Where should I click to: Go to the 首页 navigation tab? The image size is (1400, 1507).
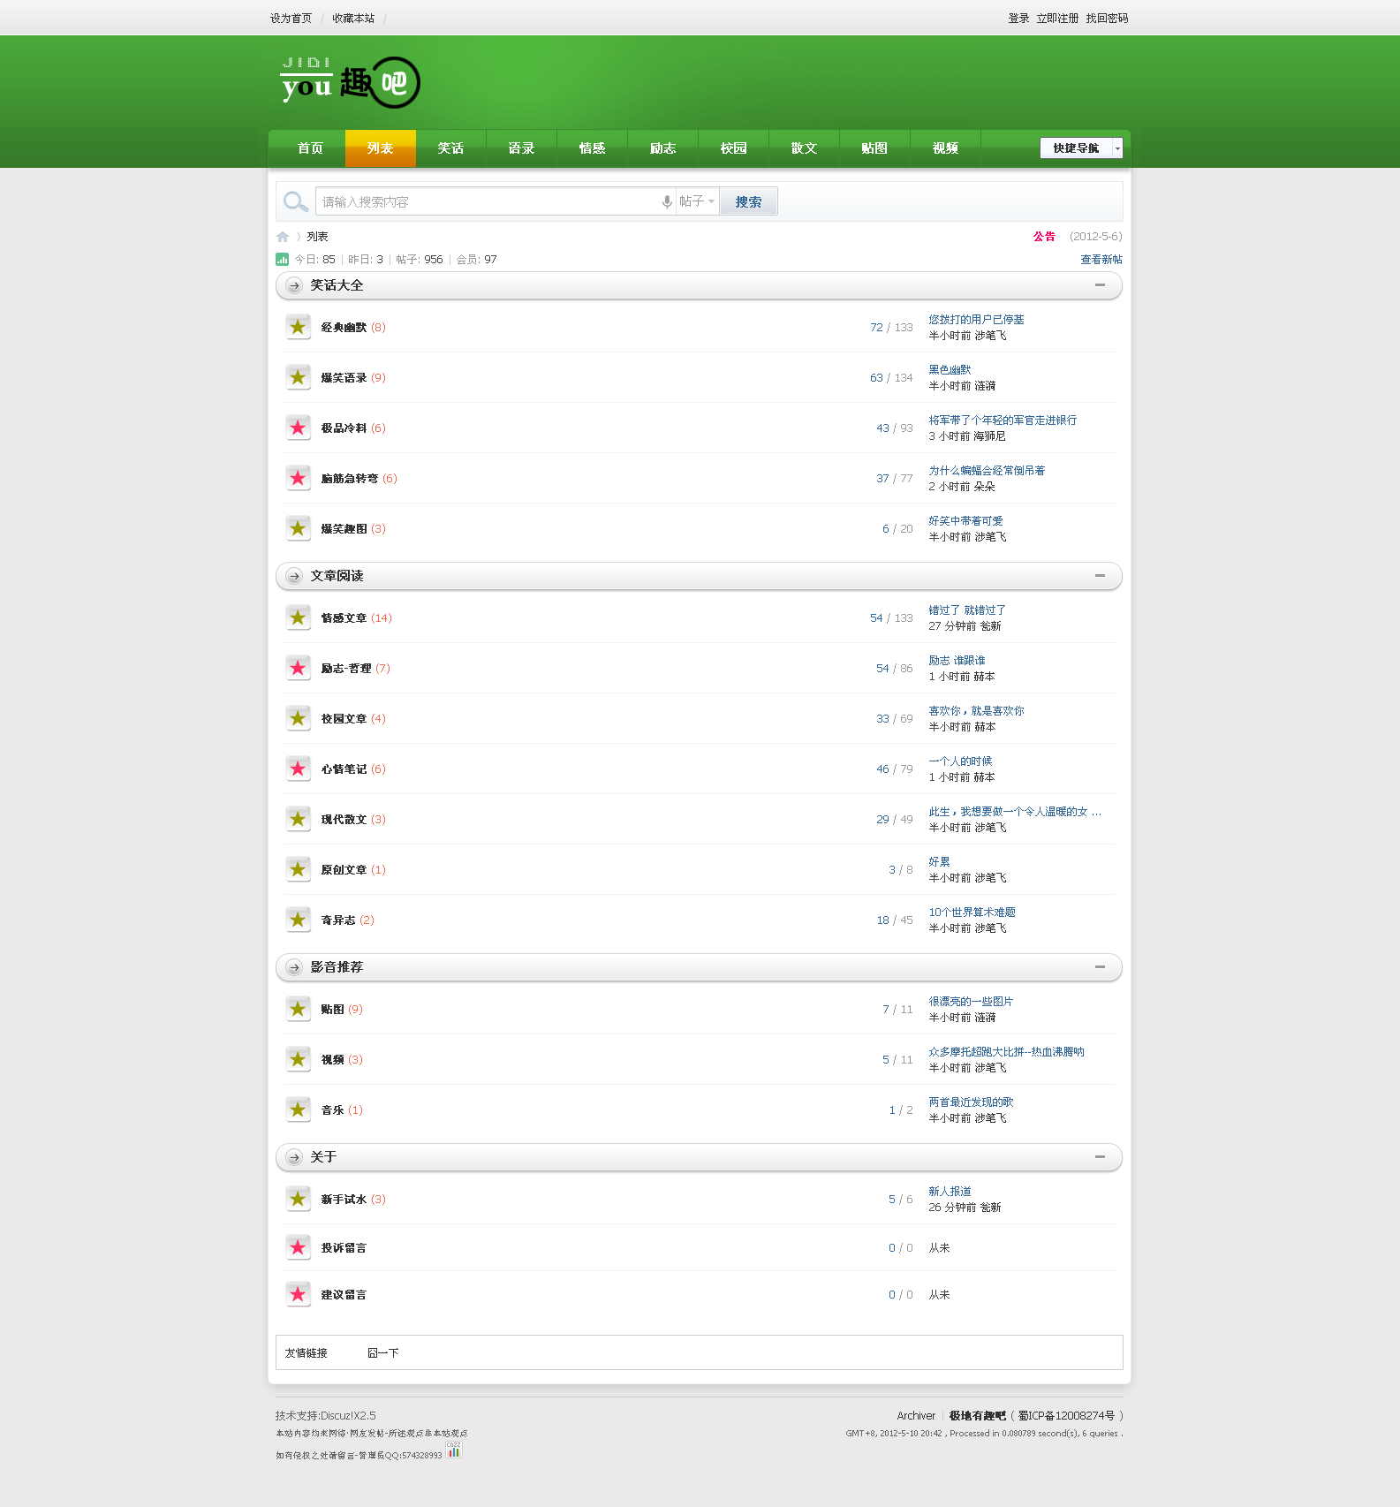[x=310, y=148]
